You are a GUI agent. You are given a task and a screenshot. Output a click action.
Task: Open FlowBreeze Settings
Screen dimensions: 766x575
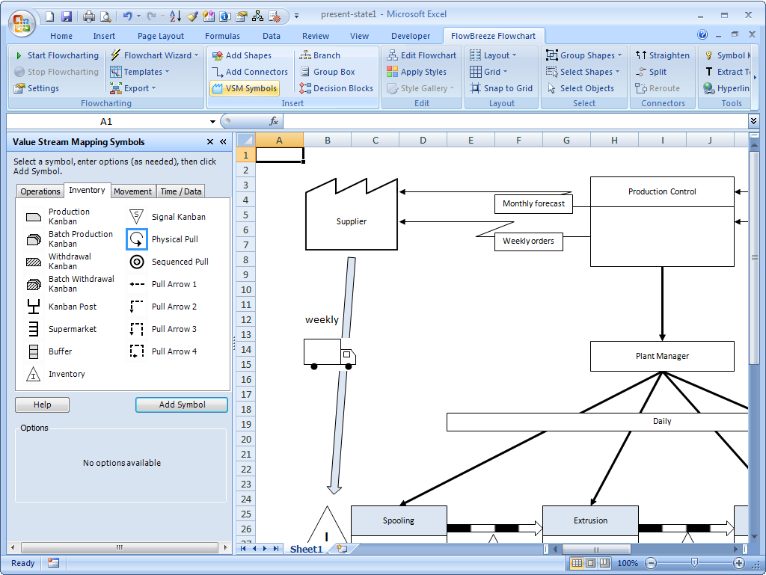pyautogui.click(x=37, y=88)
